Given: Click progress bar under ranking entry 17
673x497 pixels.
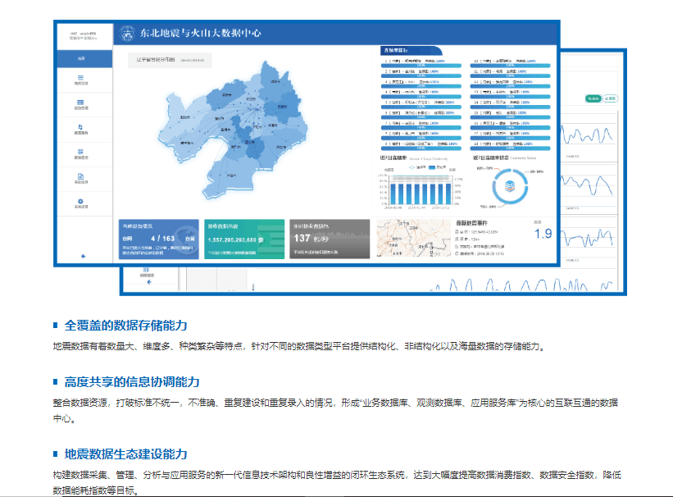Looking at the screenshot, I should click(x=510, y=138).
